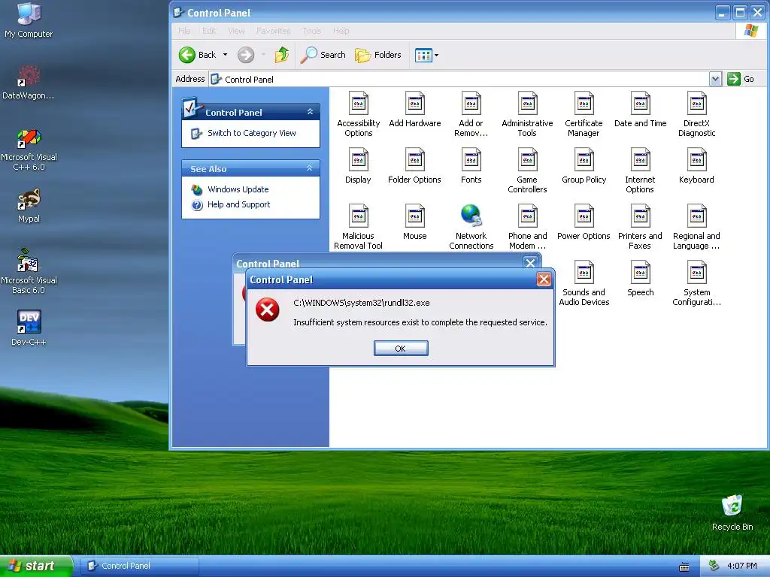Open Windows Update link
The width and height of the screenshot is (770, 577).
pos(238,189)
